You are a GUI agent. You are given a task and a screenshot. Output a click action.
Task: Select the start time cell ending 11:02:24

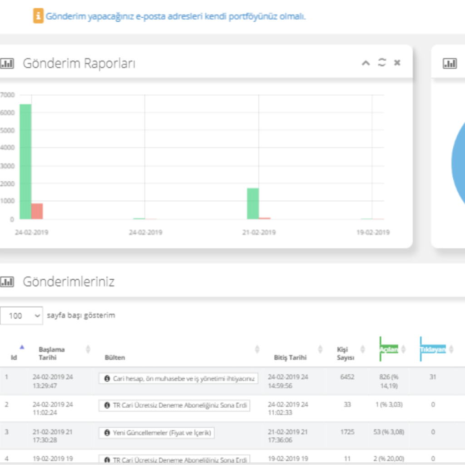[x=53, y=408]
